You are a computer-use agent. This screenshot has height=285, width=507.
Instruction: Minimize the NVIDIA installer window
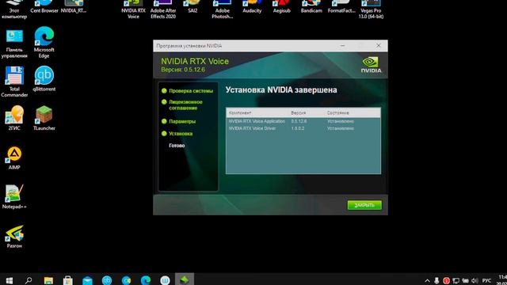click(x=342, y=46)
